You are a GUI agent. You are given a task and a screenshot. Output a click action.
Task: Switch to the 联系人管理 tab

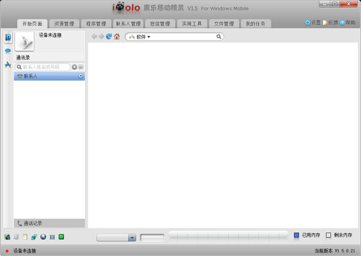coord(128,23)
